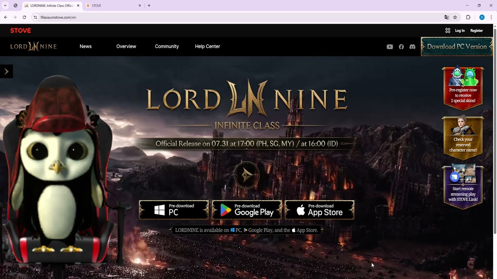
Task: Open the Help Center menu
Action: [207, 46]
